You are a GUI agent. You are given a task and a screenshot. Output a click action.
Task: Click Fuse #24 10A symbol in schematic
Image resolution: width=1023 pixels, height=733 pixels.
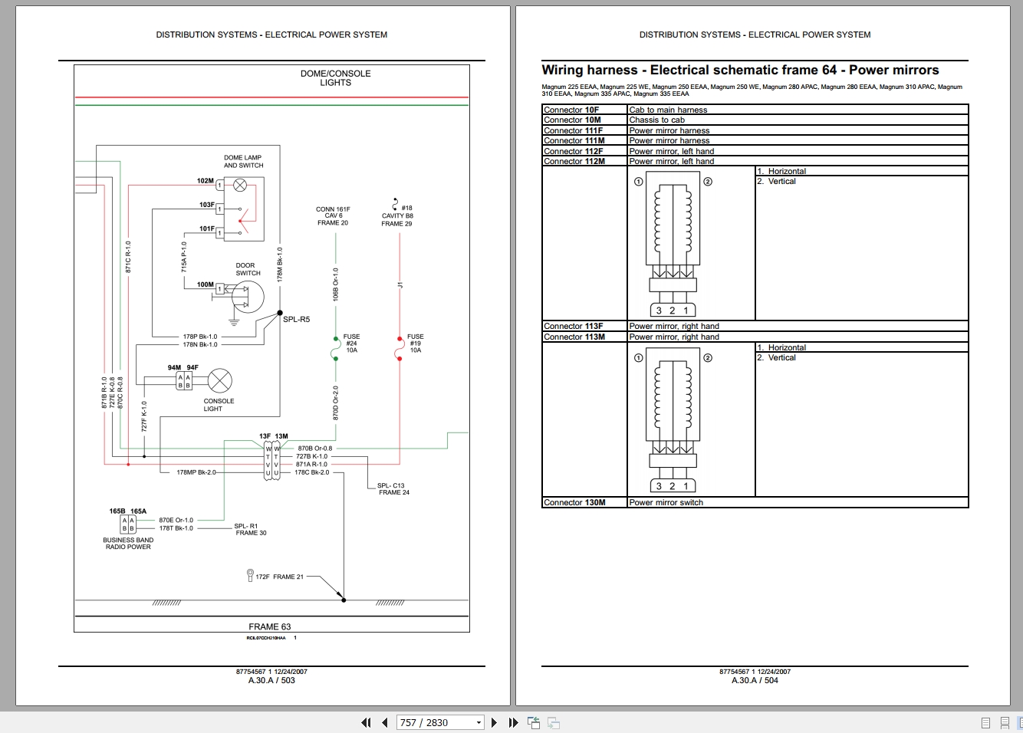coord(336,348)
